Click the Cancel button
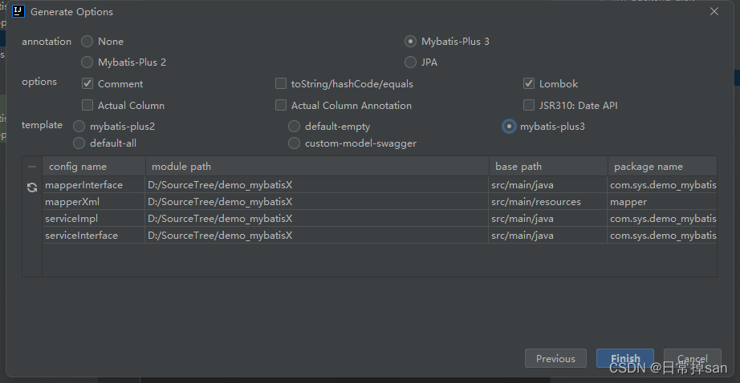740x383 pixels. pyautogui.click(x=693, y=358)
